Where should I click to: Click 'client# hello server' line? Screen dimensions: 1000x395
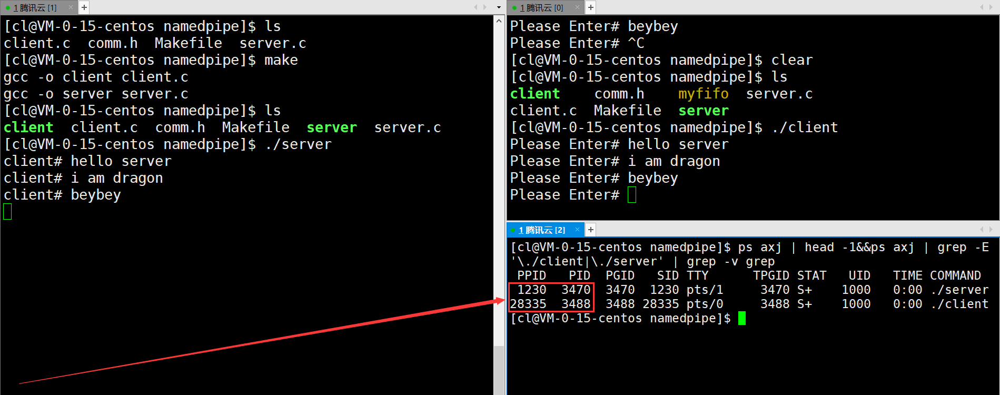(x=87, y=161)
